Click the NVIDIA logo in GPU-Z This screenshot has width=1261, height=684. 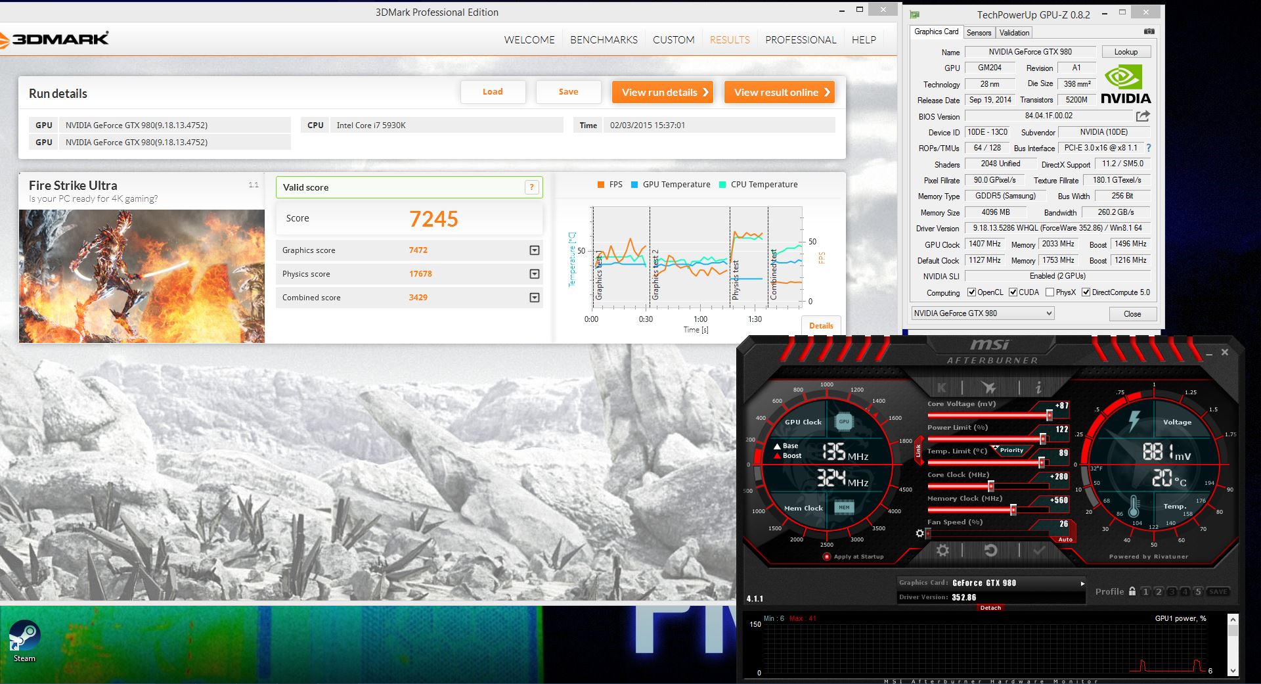(x=1125, y=84)
